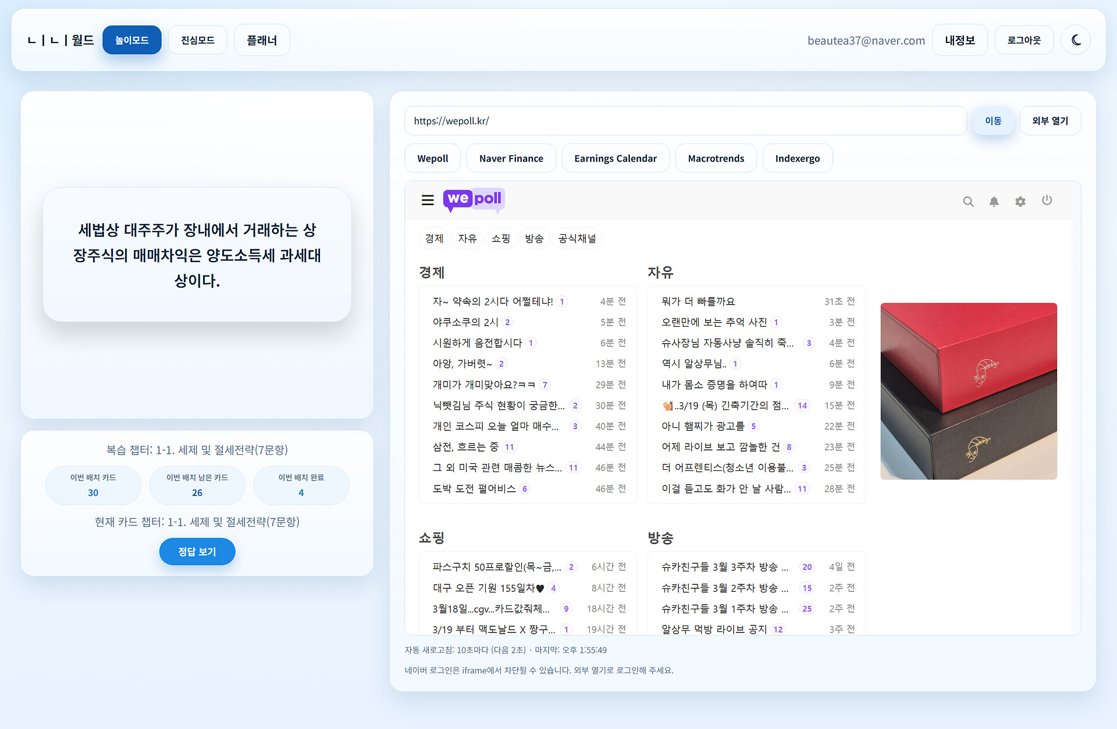This screenshot has width=1117, height=729.
Task: Toggle dark mode moon icon
Action: (x=1076, y=40)
